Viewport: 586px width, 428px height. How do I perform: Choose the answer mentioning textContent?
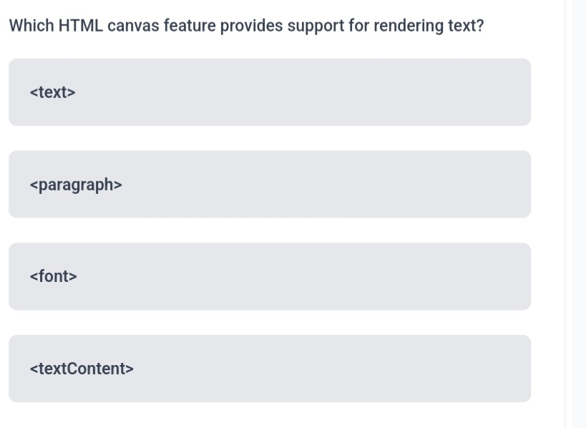pyautogui.click(x=269, y=369)
